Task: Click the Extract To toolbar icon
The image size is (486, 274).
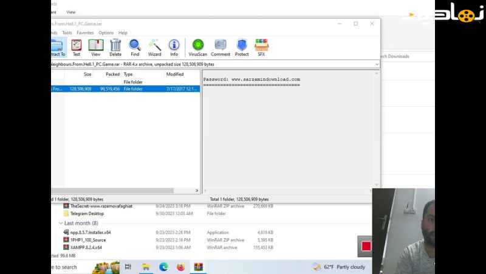Action: coord(59,48)
